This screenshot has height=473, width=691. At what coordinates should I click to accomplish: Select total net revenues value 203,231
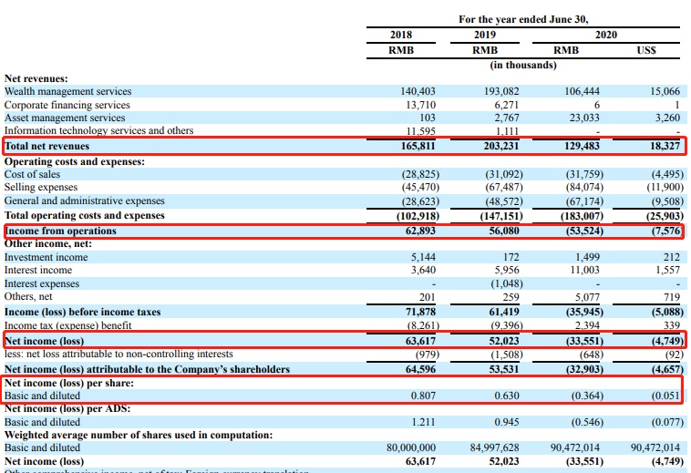point(501,146)
